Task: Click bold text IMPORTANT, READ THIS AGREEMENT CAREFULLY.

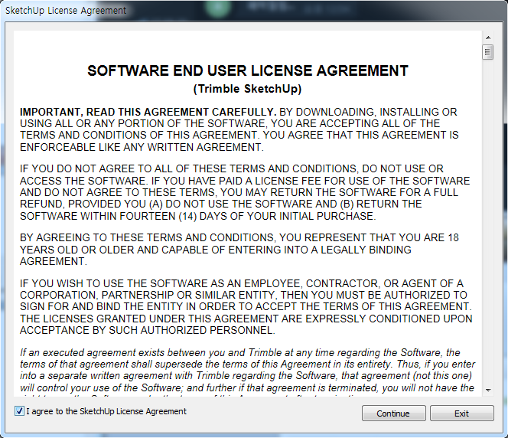Action: 148,112
